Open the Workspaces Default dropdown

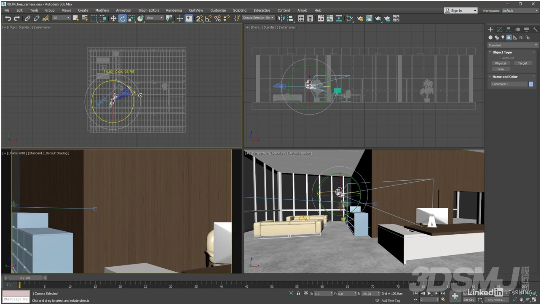pos(520,11)
